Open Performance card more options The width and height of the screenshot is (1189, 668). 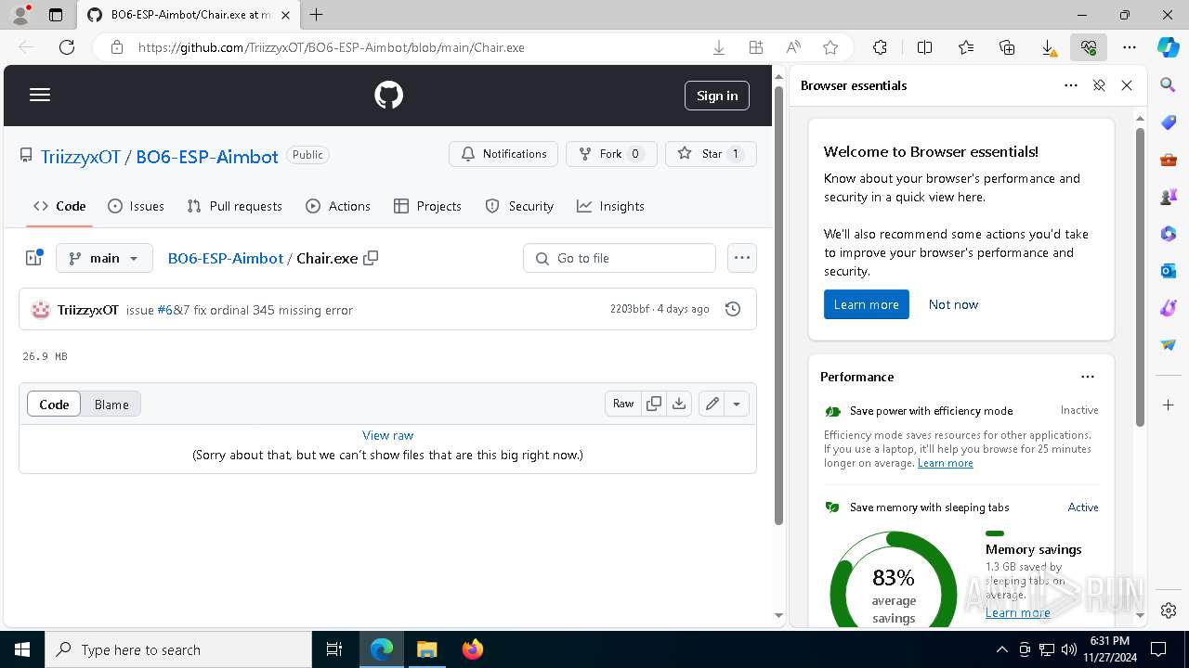point(1088,377)
